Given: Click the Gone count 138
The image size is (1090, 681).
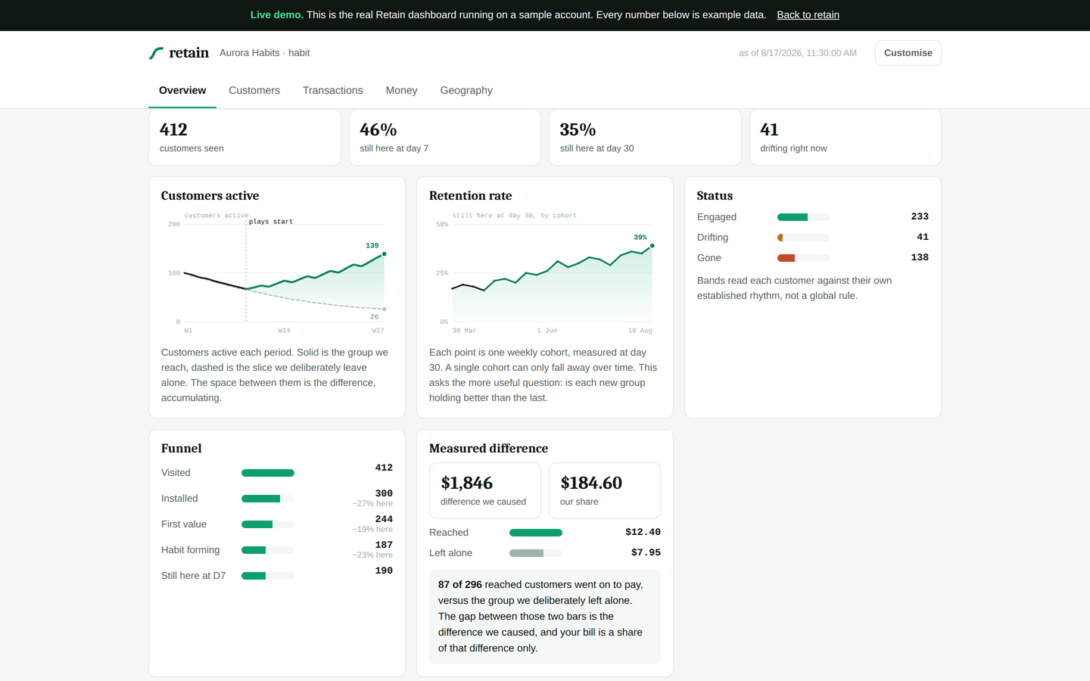Looking at the screenshot, I should tap(920, 257).
